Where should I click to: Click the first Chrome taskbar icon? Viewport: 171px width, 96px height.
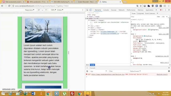[49, 94]
